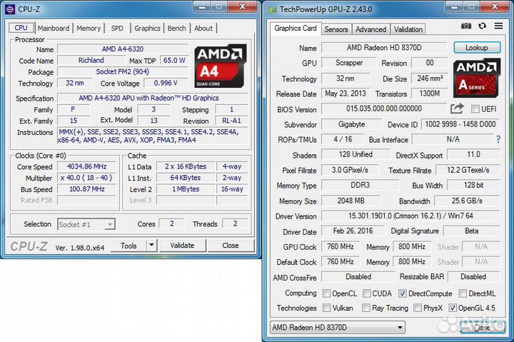Switch to the Validation tab in GPU-Z

pyautogui.click(x=408, y=29)
